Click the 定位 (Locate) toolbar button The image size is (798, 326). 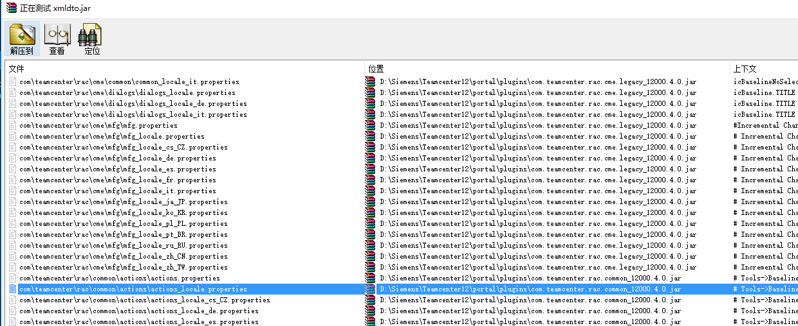point(92,39)
